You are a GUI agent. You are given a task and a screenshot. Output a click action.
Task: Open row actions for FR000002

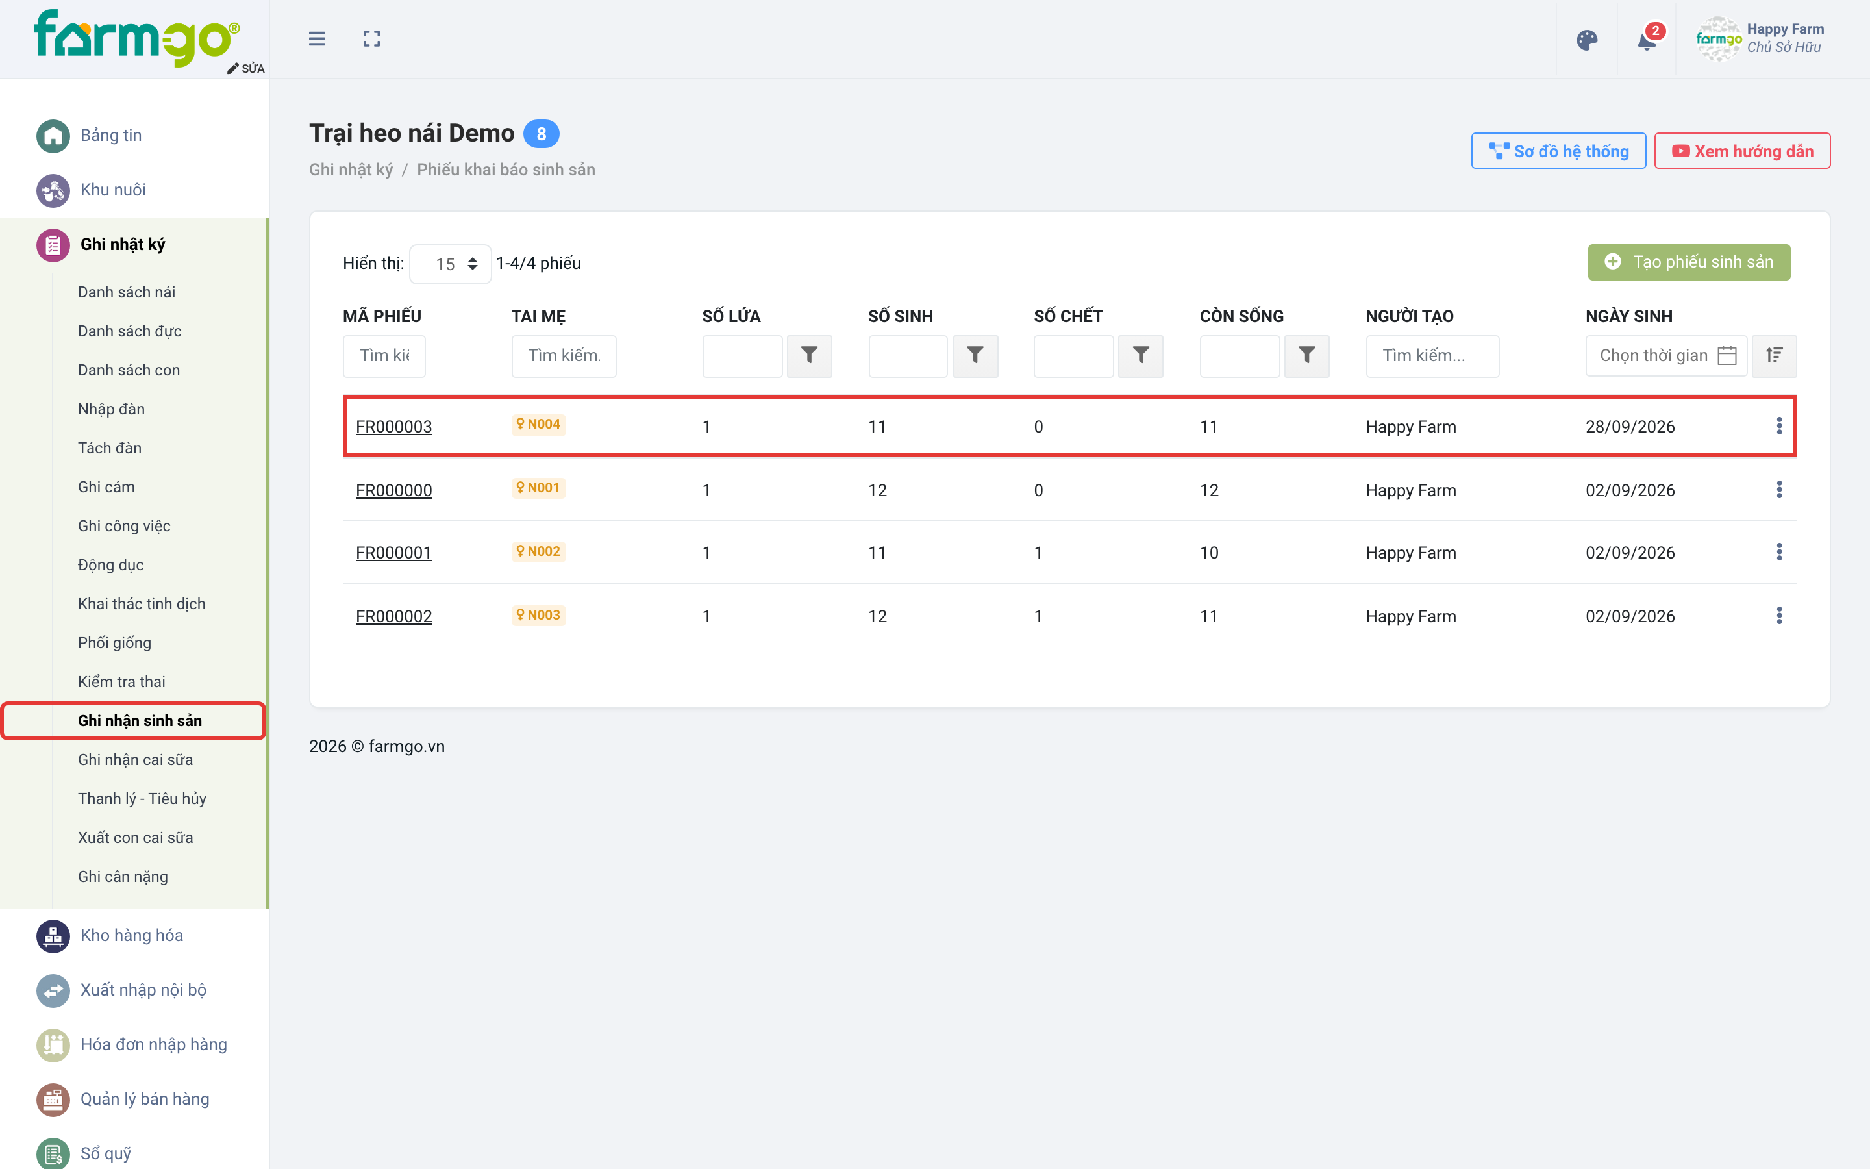pyautogui.click(x=1779, y=616)
